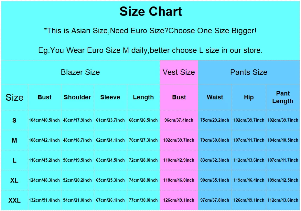
Task: Click the Waist column header
Action: 215,97
